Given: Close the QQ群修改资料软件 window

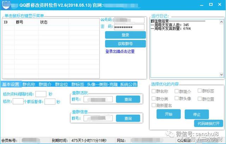Looking at the screenshot, I should click(x=220, y=5).
